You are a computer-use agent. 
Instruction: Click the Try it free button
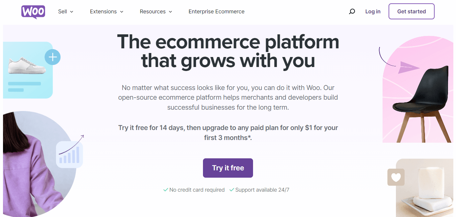tap(228, 168)
